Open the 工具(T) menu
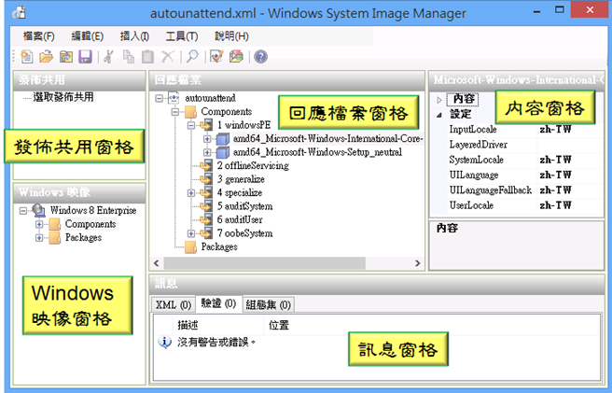 pyautogui.click(x=182, y=36)
